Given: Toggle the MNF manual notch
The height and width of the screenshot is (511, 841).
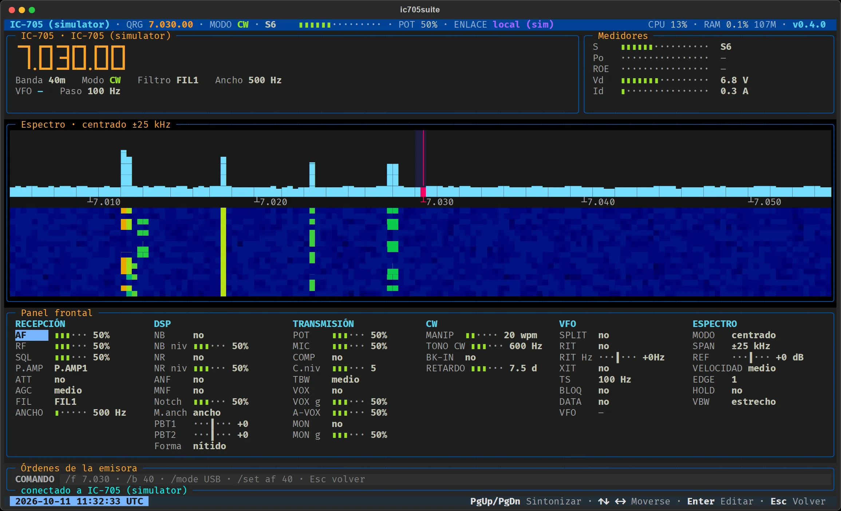Looking at the screenshot, I should [198, 391].
